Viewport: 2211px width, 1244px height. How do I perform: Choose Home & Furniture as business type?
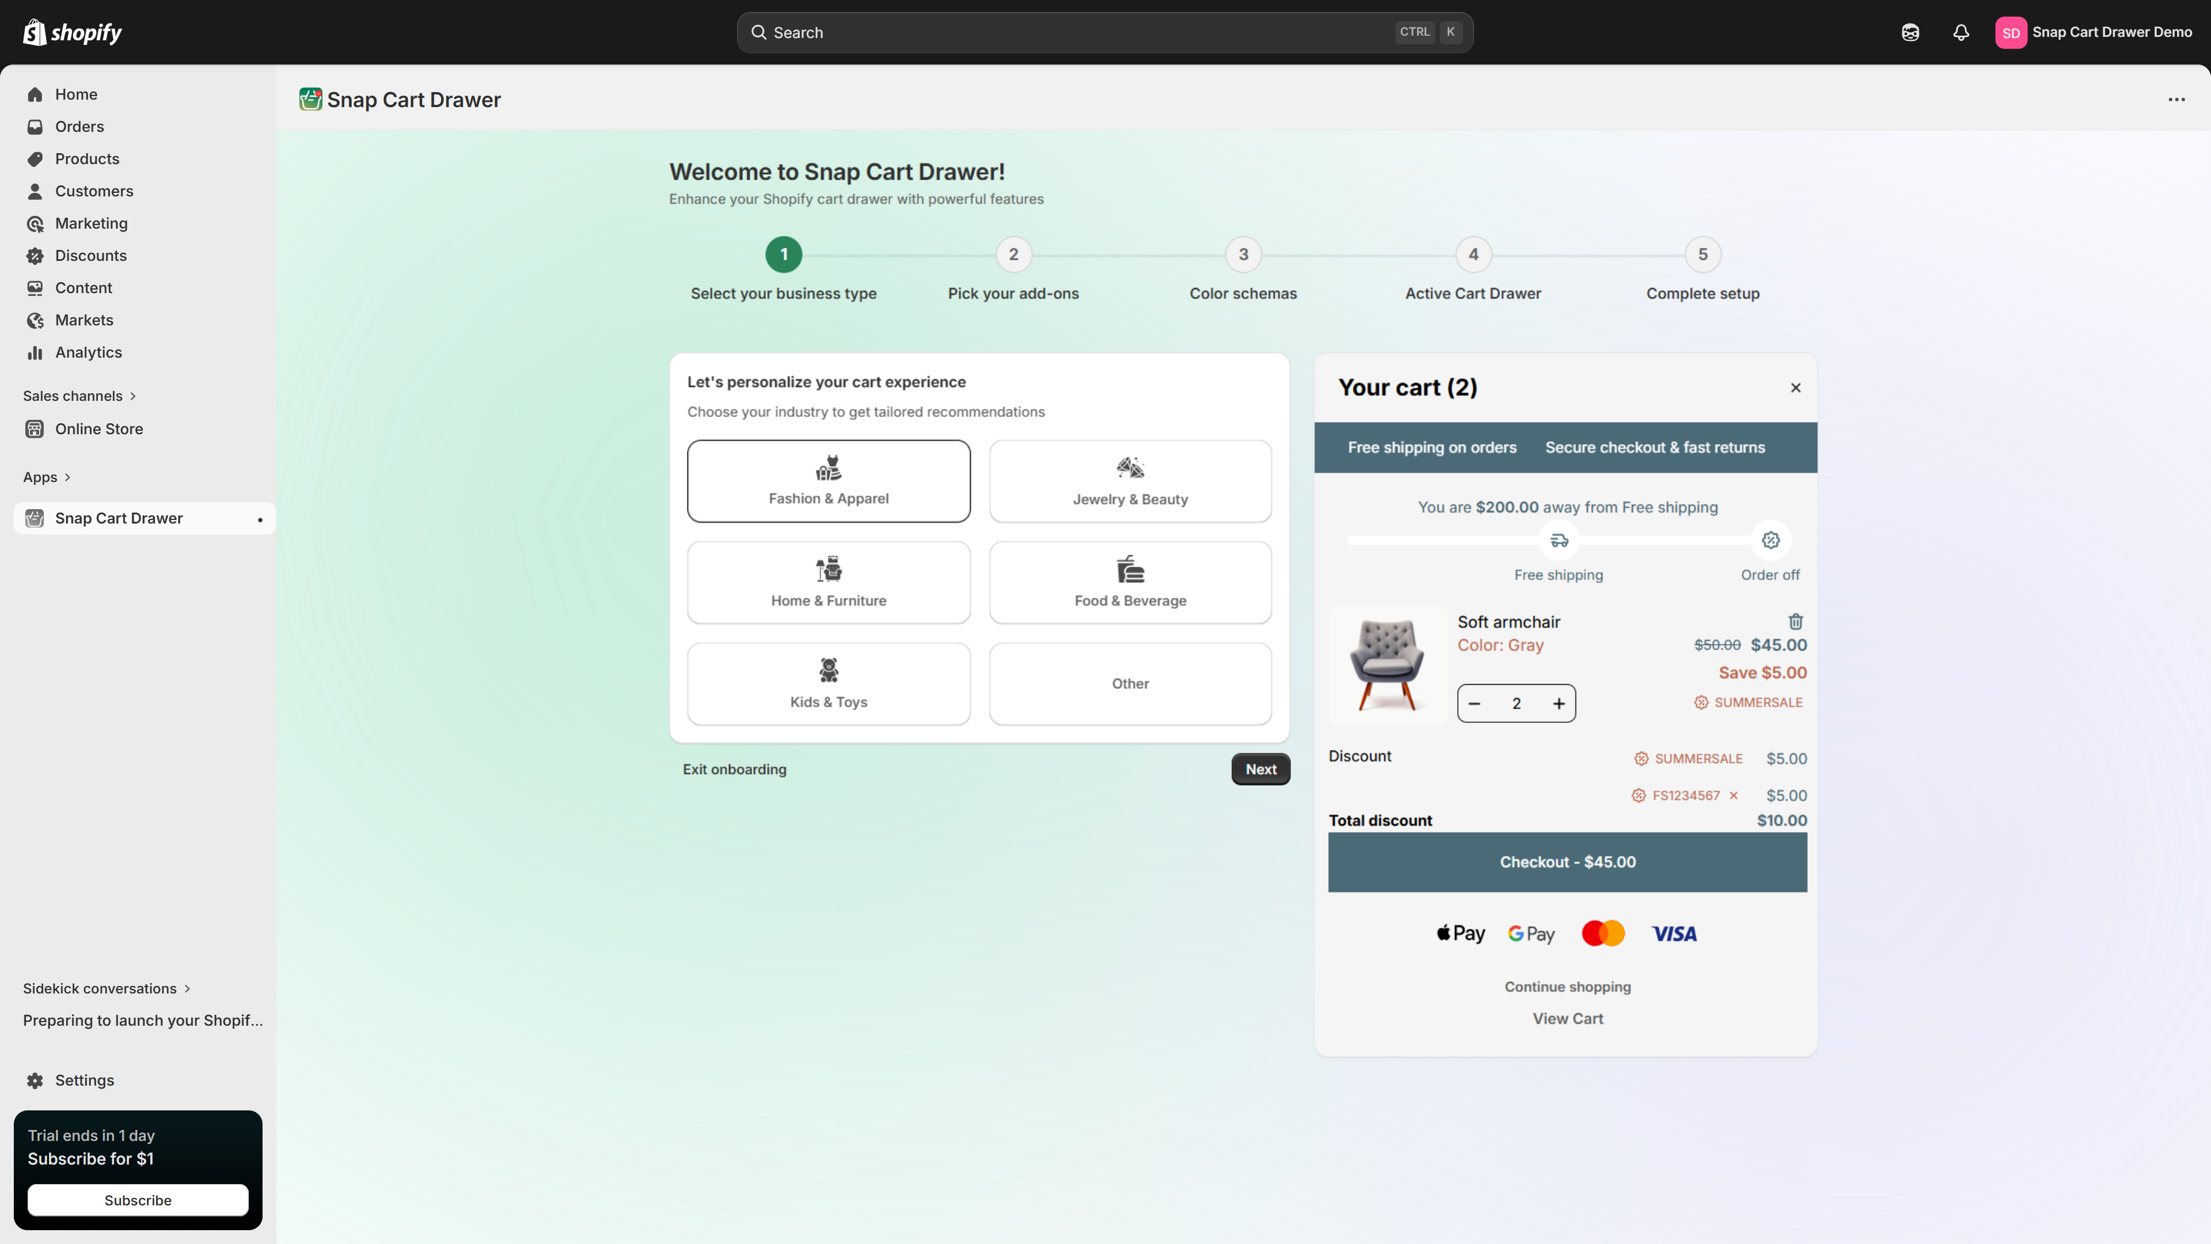(x=827, y=582)
